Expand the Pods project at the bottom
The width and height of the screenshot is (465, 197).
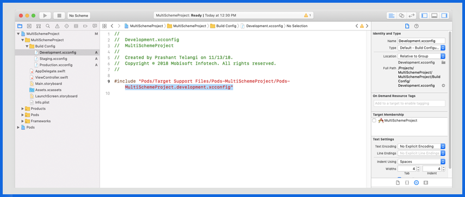coord(18,127)
